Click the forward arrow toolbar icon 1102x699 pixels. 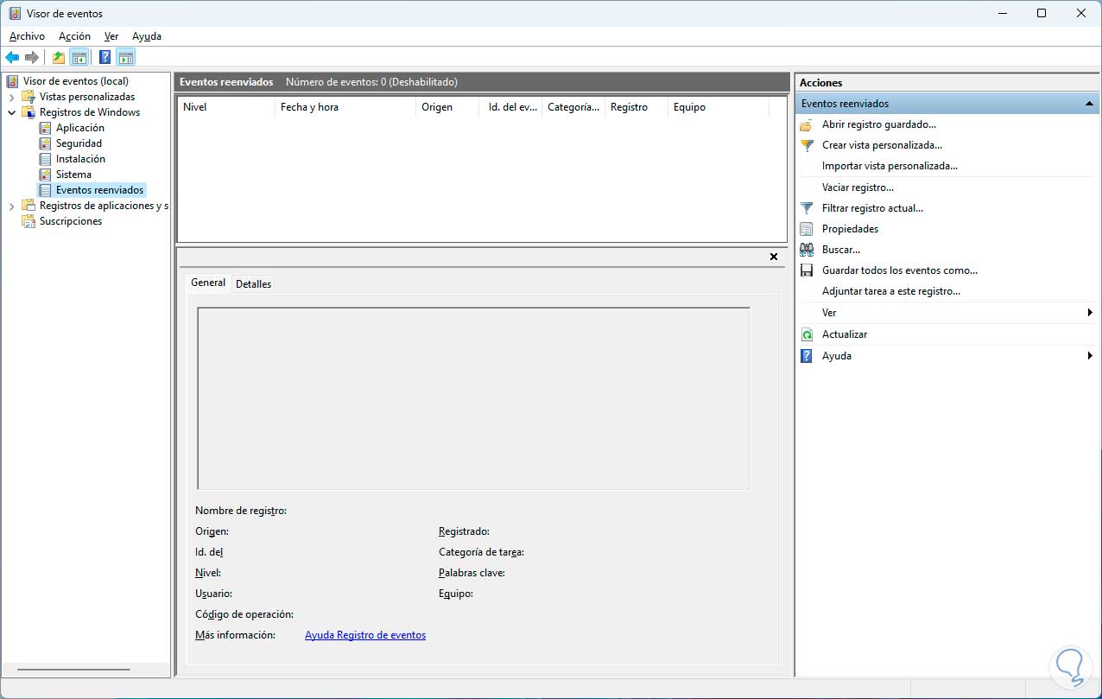coord(32,58)
